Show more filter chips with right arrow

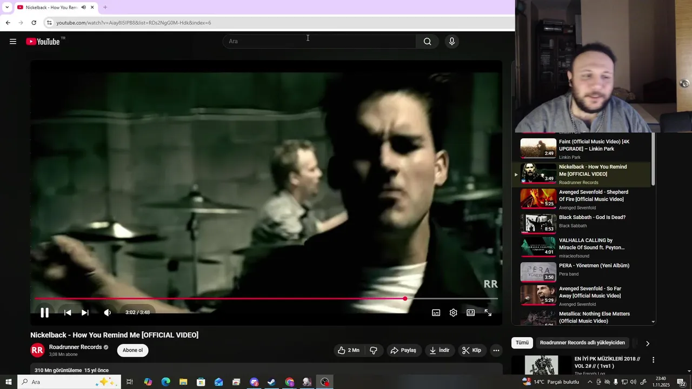click(647, 343)
